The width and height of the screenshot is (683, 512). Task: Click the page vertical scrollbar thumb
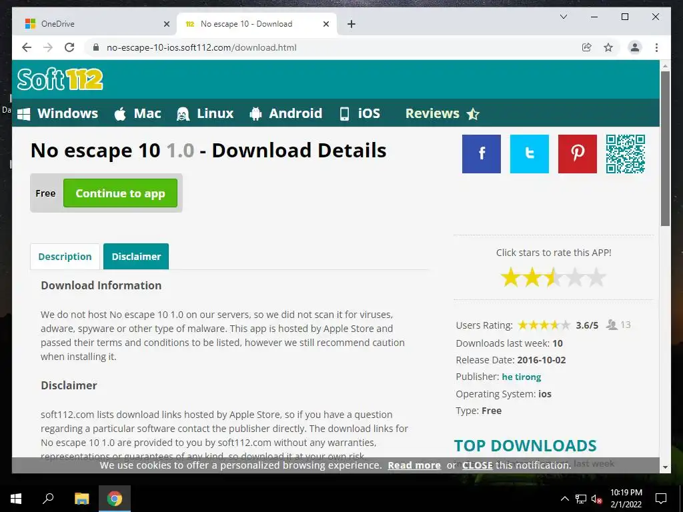click(665, 149)
